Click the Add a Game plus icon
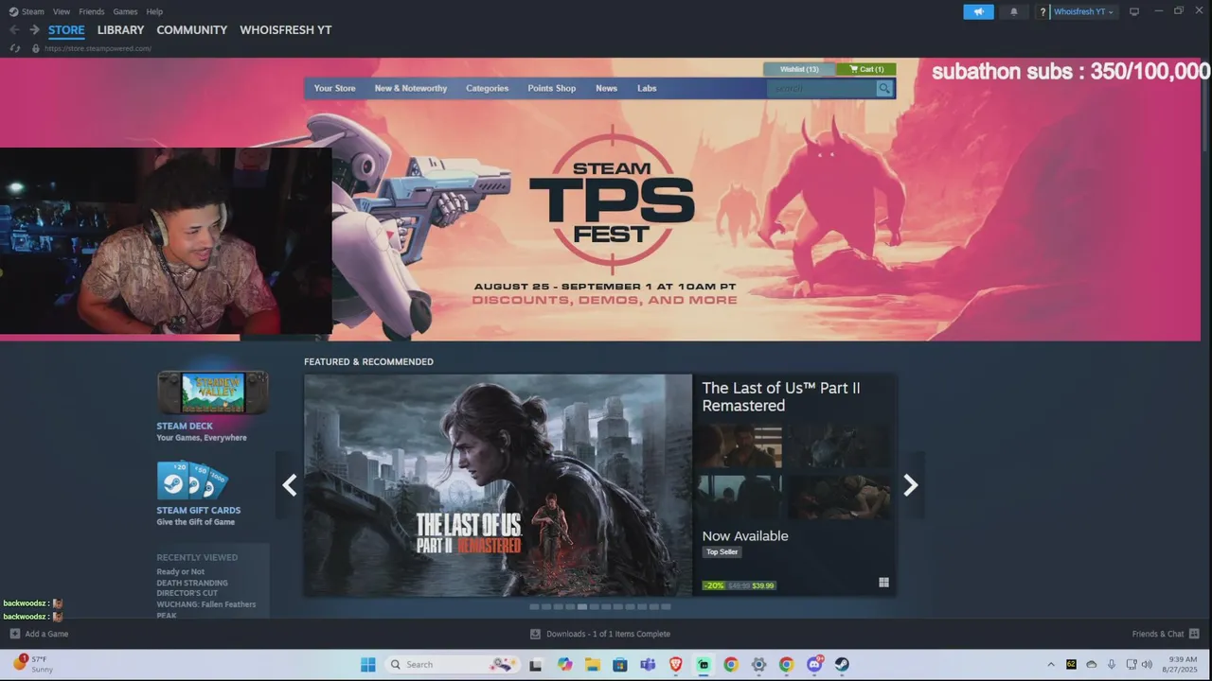Screen dimensions: 1212x681 tap(14, 634)
